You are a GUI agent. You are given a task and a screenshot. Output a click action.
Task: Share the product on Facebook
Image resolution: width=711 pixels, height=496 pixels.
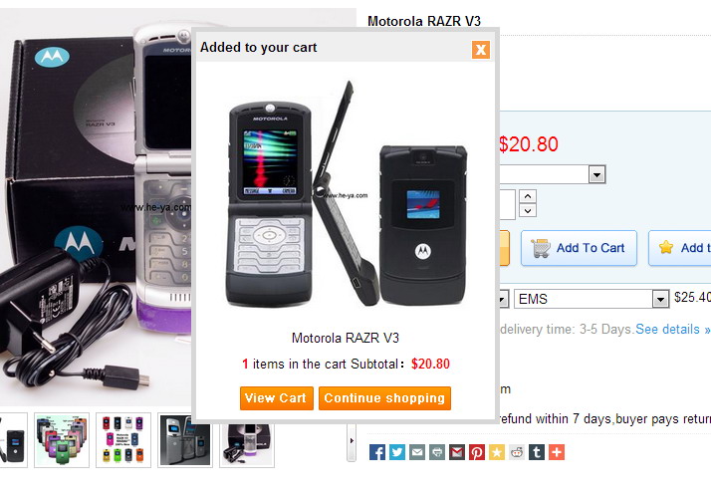click(376, 452)
